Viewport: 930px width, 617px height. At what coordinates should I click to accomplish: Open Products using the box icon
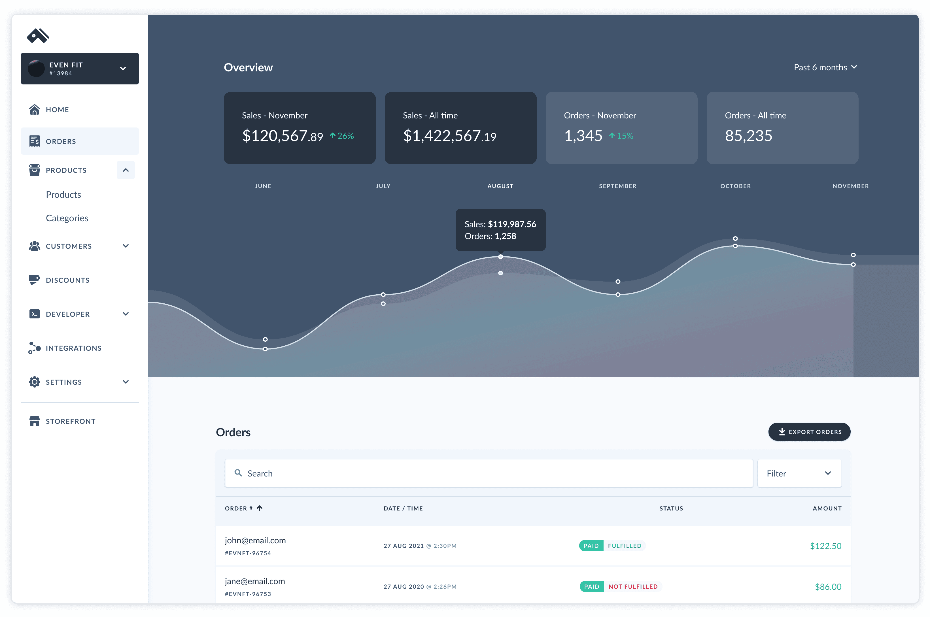[x=35, y=170]
